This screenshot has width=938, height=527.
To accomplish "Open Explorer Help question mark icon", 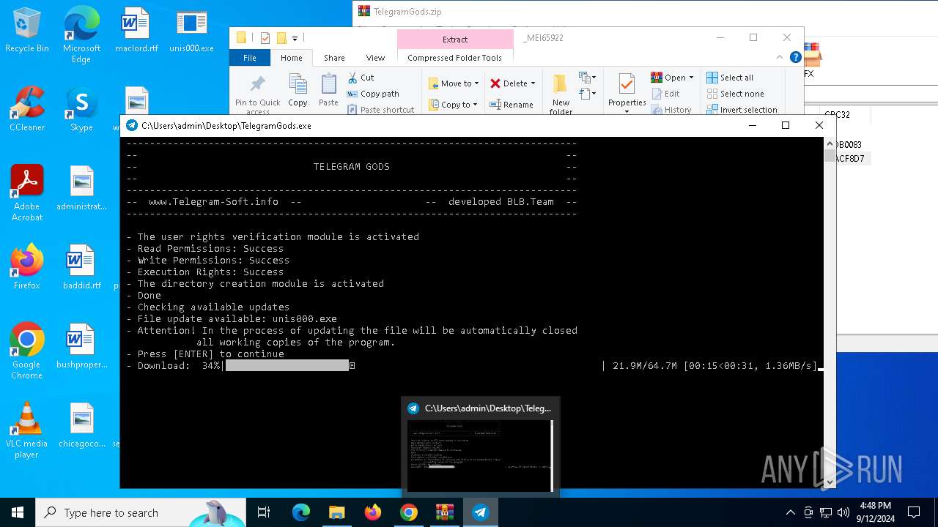I will pyautogui.click(x=795, y=57).
